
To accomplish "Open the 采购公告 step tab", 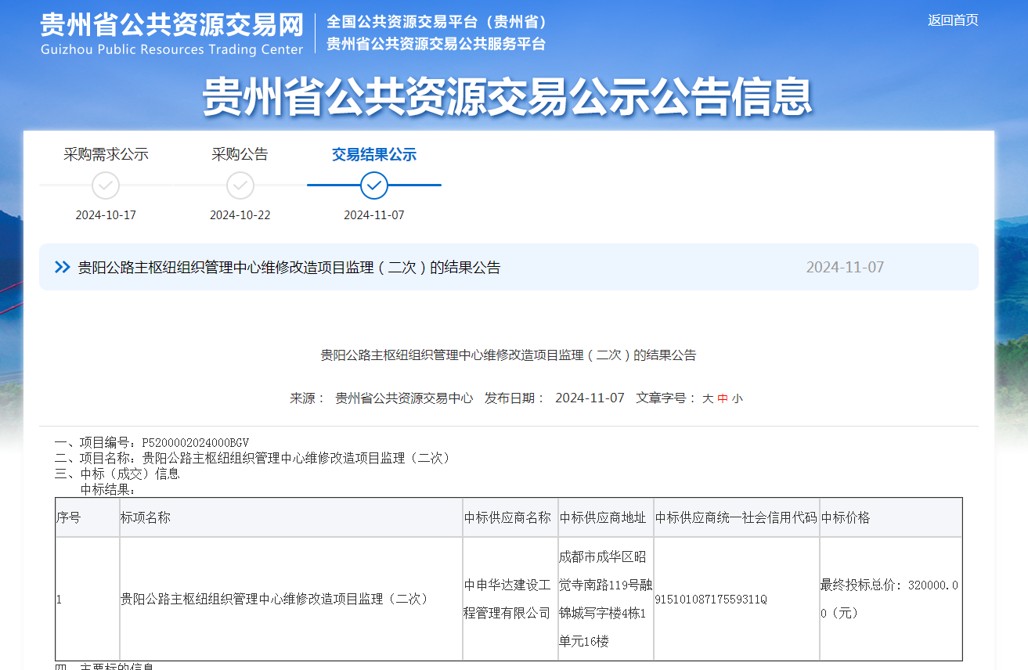I will [240, 154].
